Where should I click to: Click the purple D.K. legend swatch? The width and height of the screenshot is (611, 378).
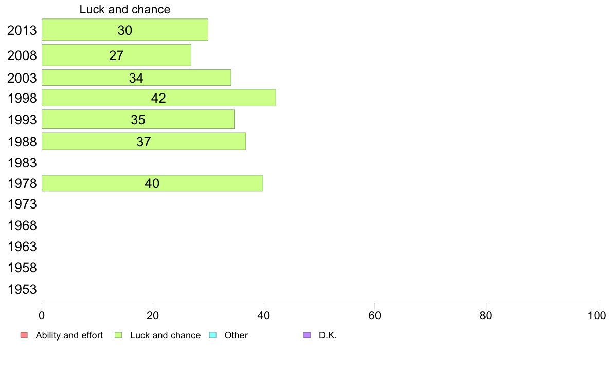pos(307,335)
